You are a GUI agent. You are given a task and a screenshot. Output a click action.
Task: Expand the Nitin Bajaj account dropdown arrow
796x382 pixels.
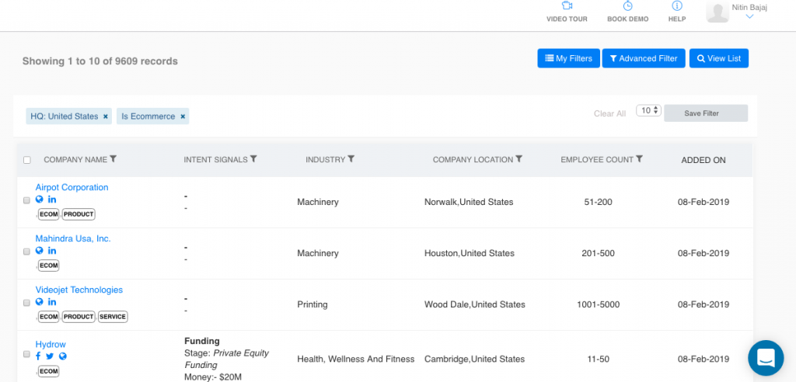tap(749, 16)
